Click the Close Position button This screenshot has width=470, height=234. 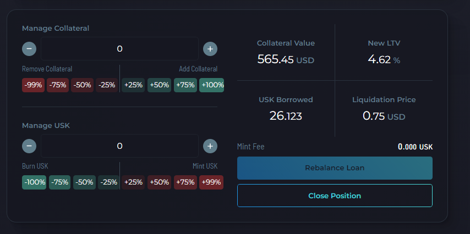(x=335, y=196)
